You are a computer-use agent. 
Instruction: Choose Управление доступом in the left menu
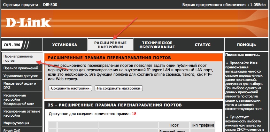click(x=21, y=76)
